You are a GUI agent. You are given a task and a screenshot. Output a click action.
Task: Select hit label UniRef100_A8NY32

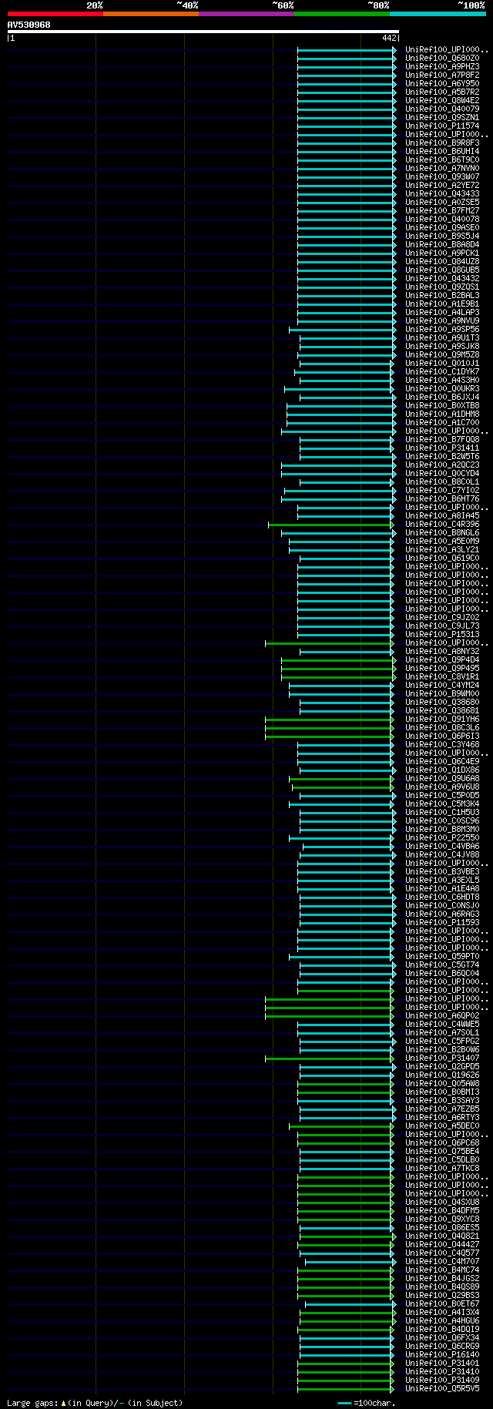pos(442,652)
